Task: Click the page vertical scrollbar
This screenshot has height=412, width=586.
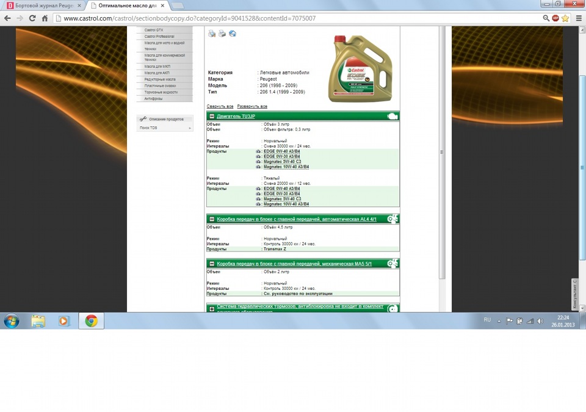Action: pyautogui.click(x=582, y=167)
